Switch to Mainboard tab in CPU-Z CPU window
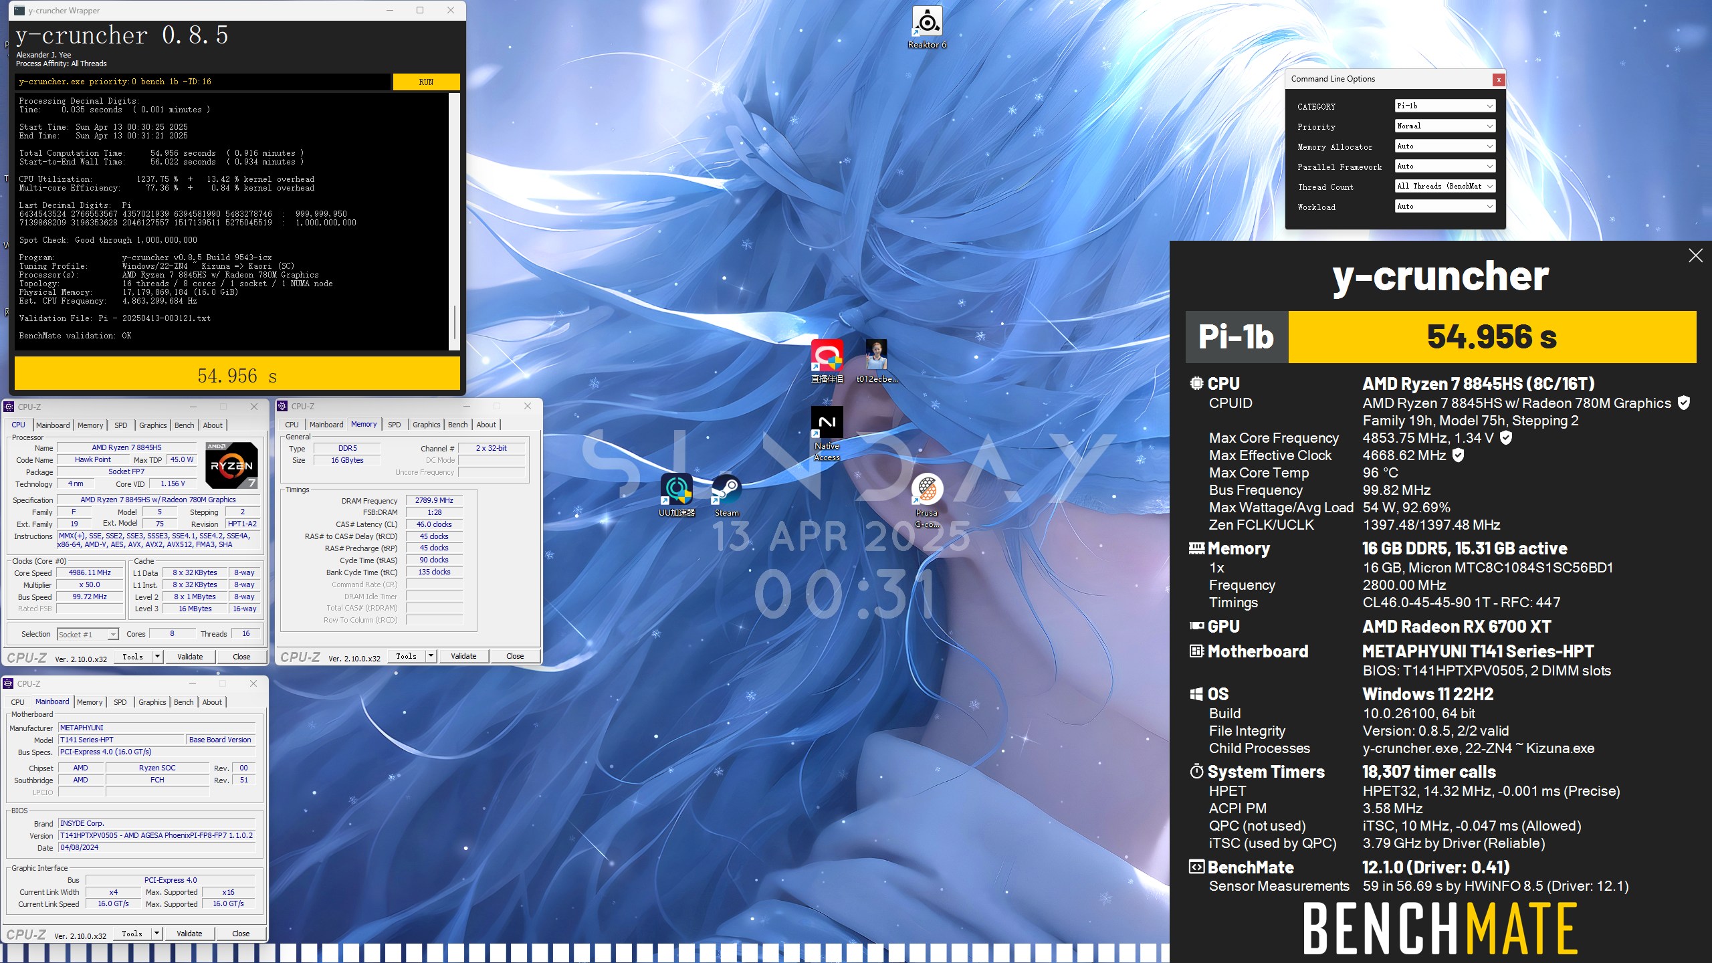The width and height of the screenshot is (1712, 963). pyautogui.click(x=53, y=425)
